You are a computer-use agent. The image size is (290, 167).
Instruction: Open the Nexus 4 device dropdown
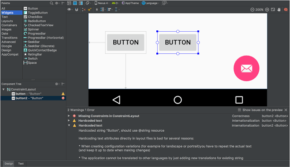tap(102, 3)
